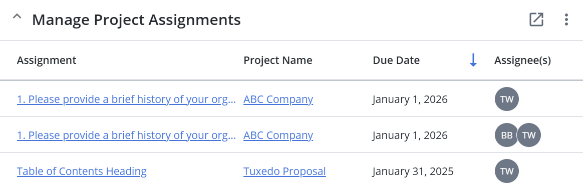Click the Assignee(s) column header

pos(522,60)
